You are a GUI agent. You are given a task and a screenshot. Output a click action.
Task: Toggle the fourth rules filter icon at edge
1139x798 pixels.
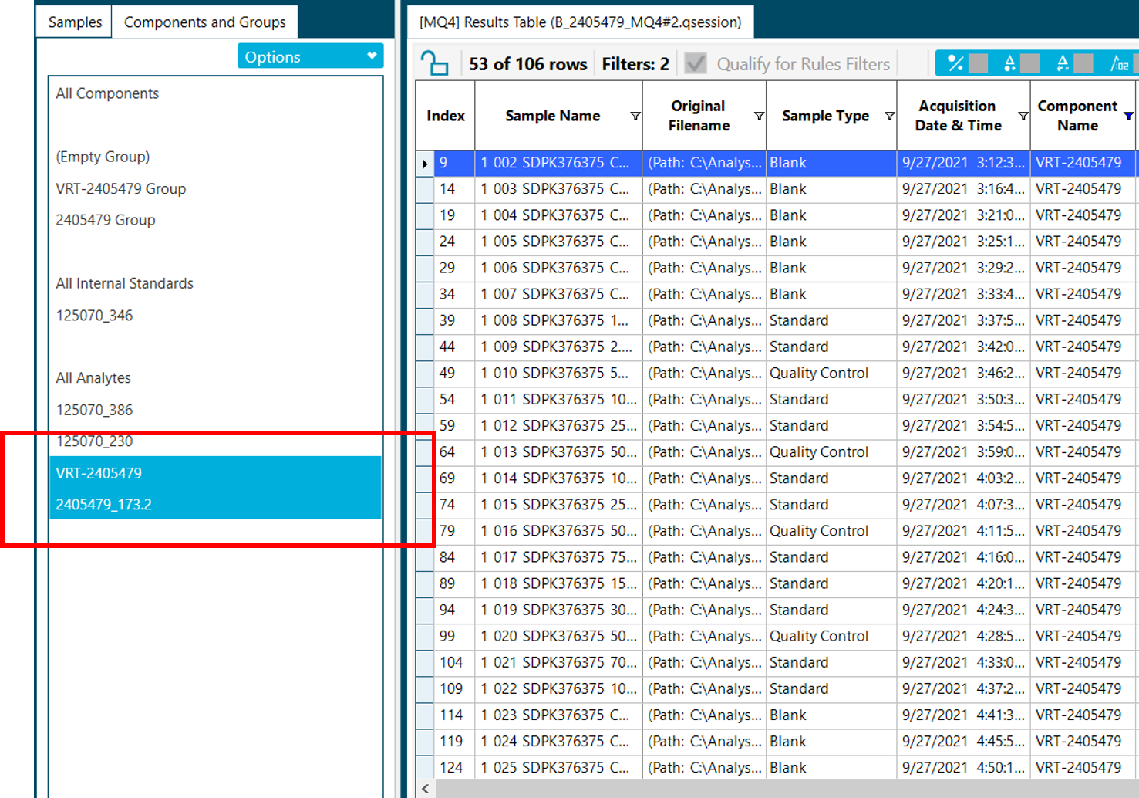(x=1120, y=63)
